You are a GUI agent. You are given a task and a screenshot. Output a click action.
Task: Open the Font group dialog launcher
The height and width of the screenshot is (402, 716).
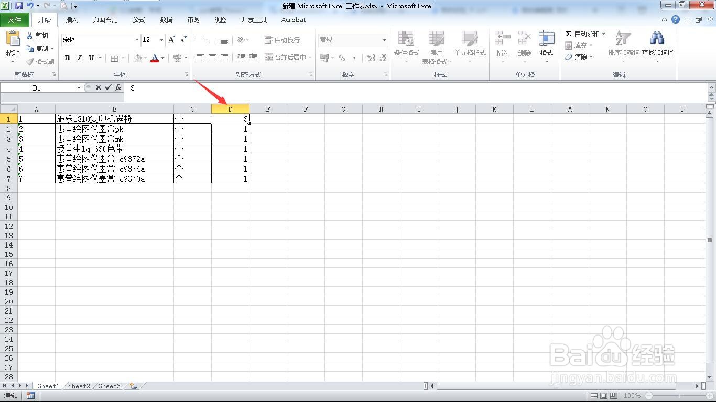(x=186, y=75)
